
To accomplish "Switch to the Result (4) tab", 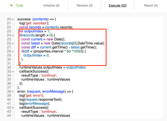I will (x=151, y=6).
